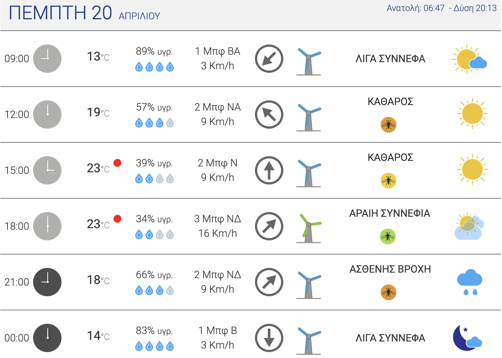
Task: Click the green mosquito badge at 18:00
Action: point(388,236)
